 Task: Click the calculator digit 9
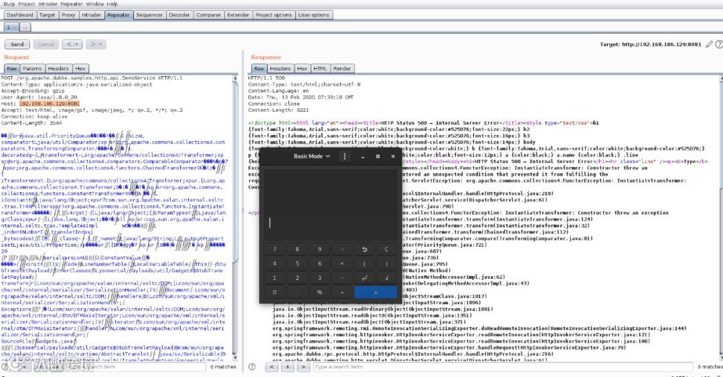click(319, 249)
